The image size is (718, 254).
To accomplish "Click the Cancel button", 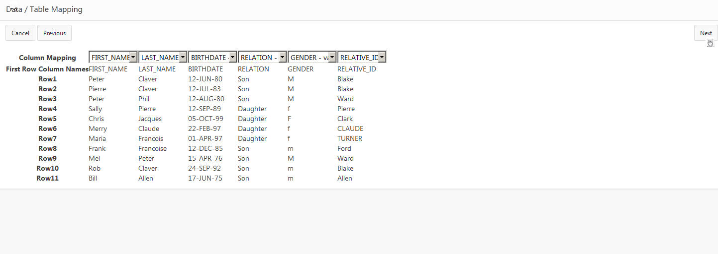I will click(x=20, y=33).
